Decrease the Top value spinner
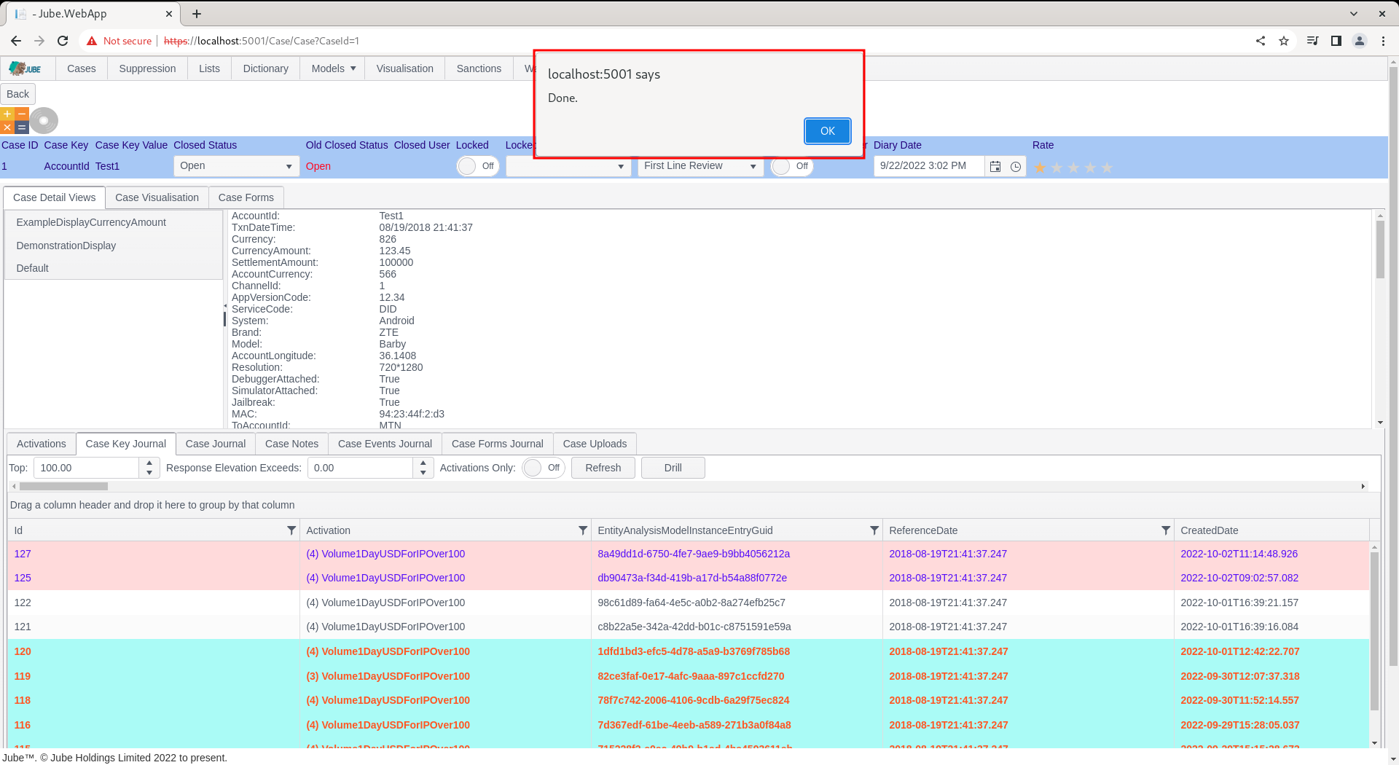Screen dimensions: 1399x765 (149, 473)
